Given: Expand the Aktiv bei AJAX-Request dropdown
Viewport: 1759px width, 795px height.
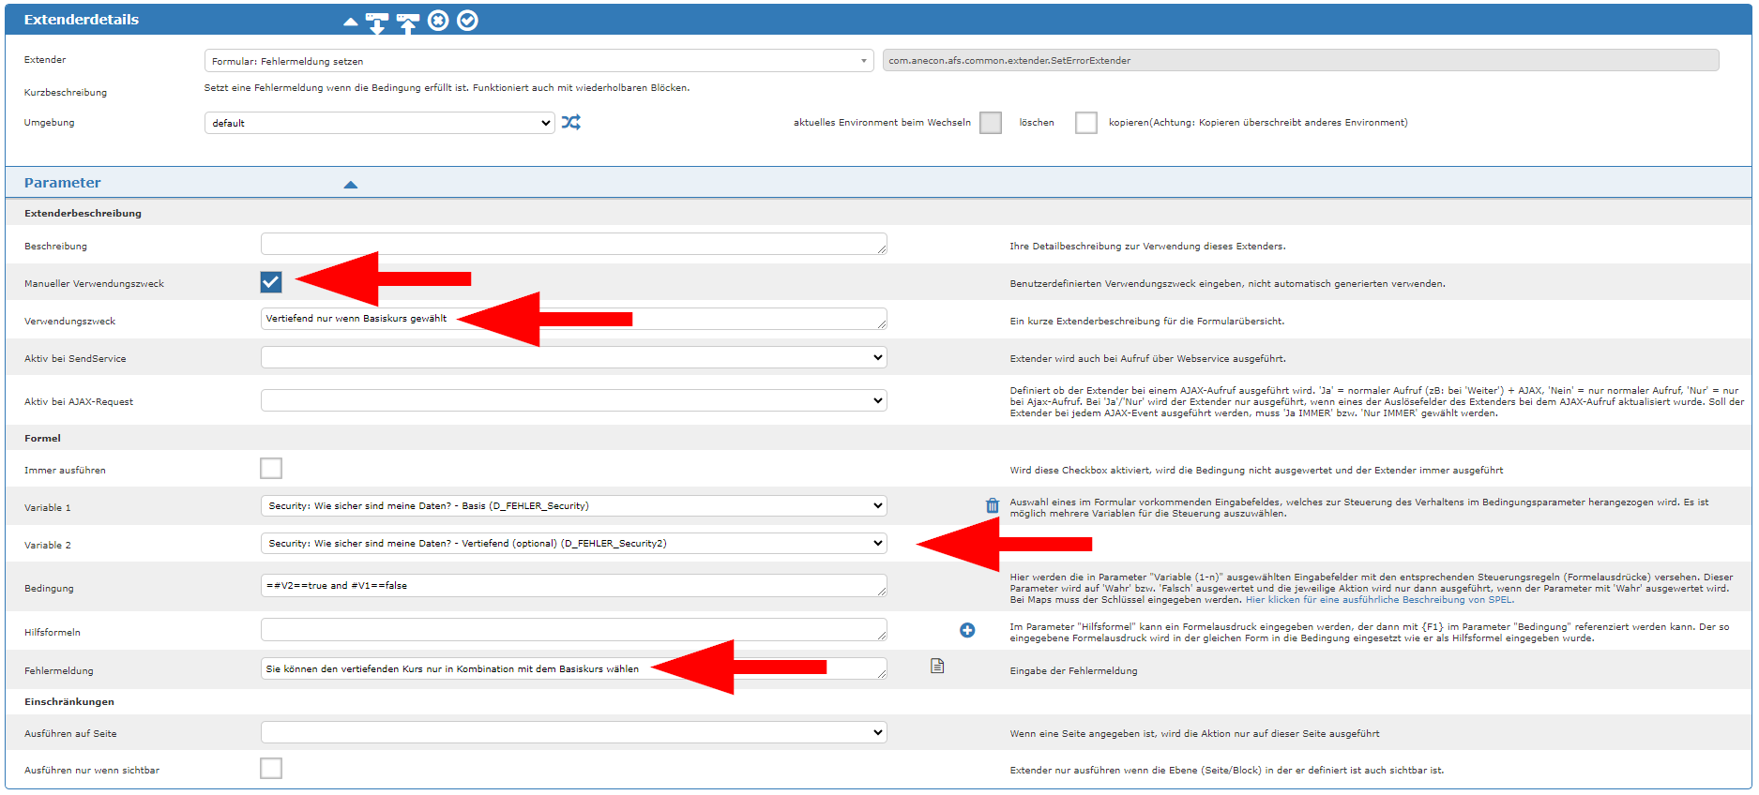Looking at the screenshot, I should click(x=573, y=401).
